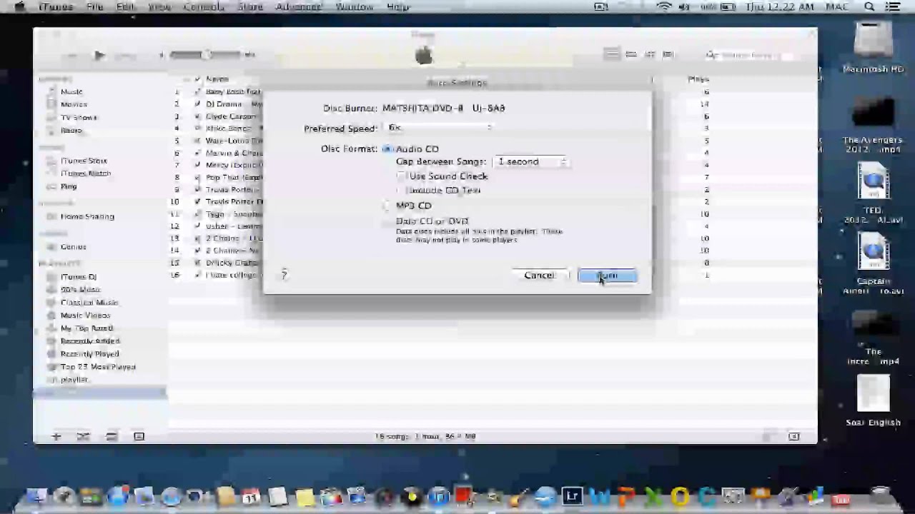
Task: Switch to list view in iTunes toolbar
Action: point(613,54)
